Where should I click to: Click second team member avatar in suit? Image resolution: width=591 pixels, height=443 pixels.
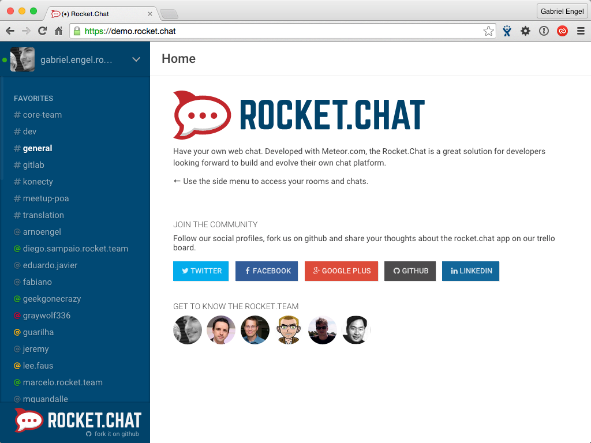[221, 330]
